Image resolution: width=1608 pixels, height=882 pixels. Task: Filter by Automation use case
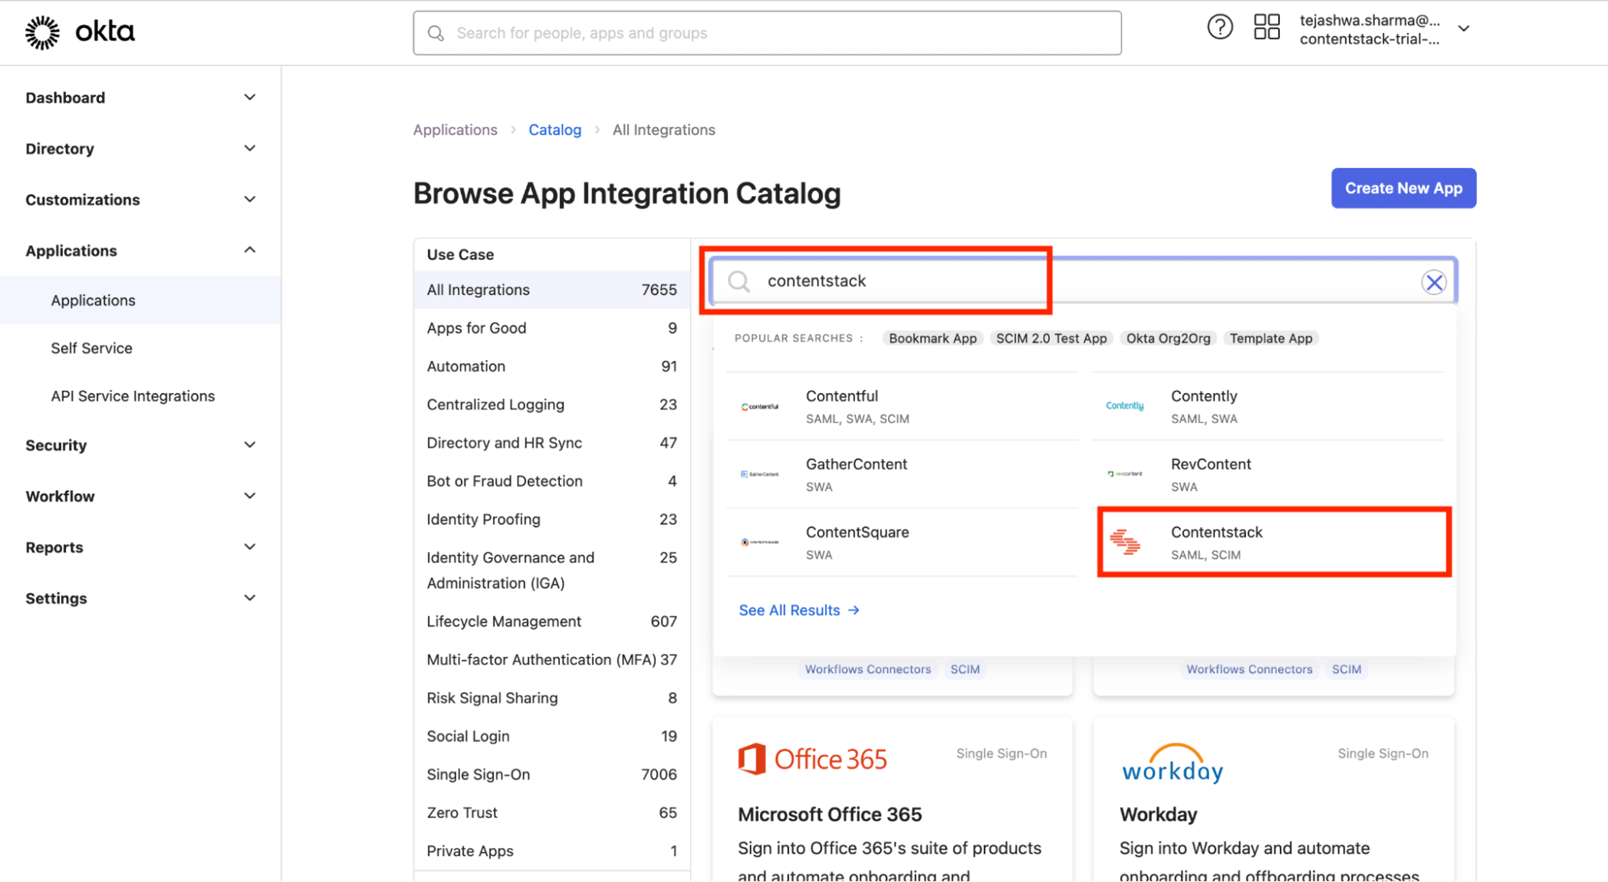(551, 366)
